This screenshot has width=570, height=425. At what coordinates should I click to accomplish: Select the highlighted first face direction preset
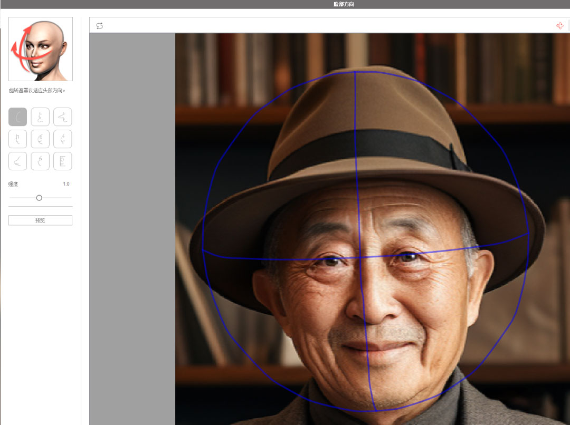(17, 117)
